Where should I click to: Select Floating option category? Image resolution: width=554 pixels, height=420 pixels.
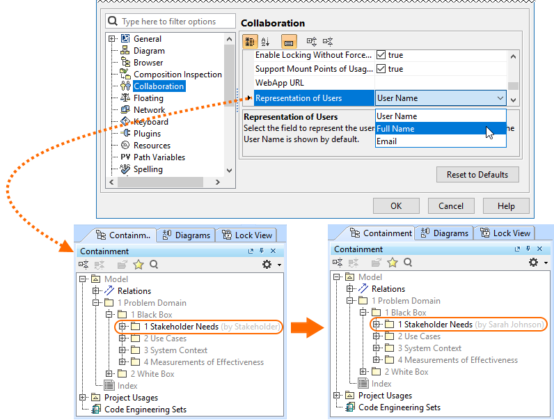click(148, 98)
